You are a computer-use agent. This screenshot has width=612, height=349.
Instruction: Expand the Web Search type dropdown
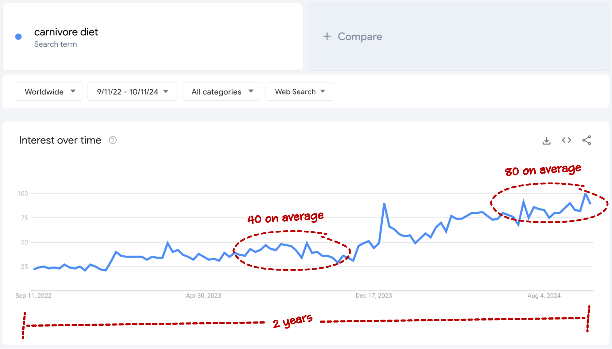tap(300, 92)
